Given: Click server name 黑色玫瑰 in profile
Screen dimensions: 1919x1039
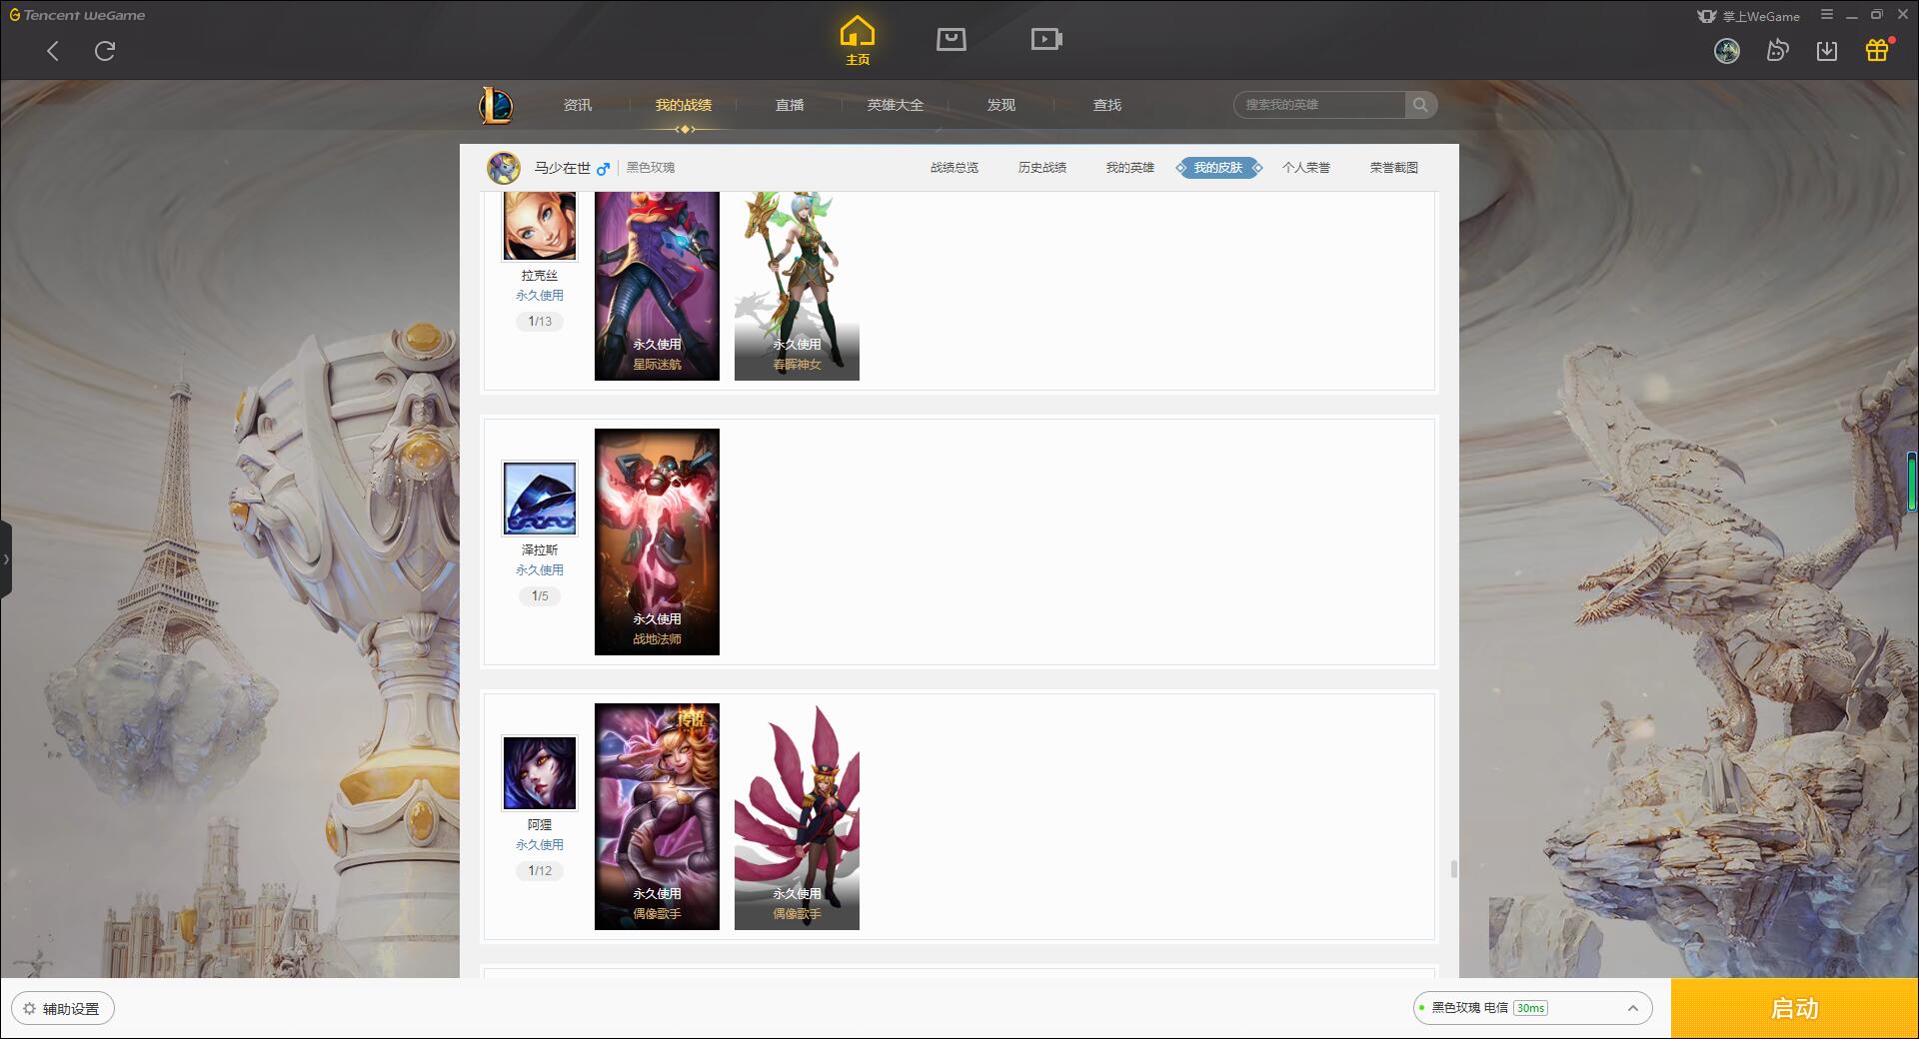Looking at the screenshot, I should pos(651,168).
